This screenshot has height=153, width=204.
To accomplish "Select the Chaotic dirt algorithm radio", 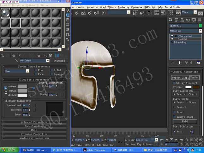I will tap(187, 94).
